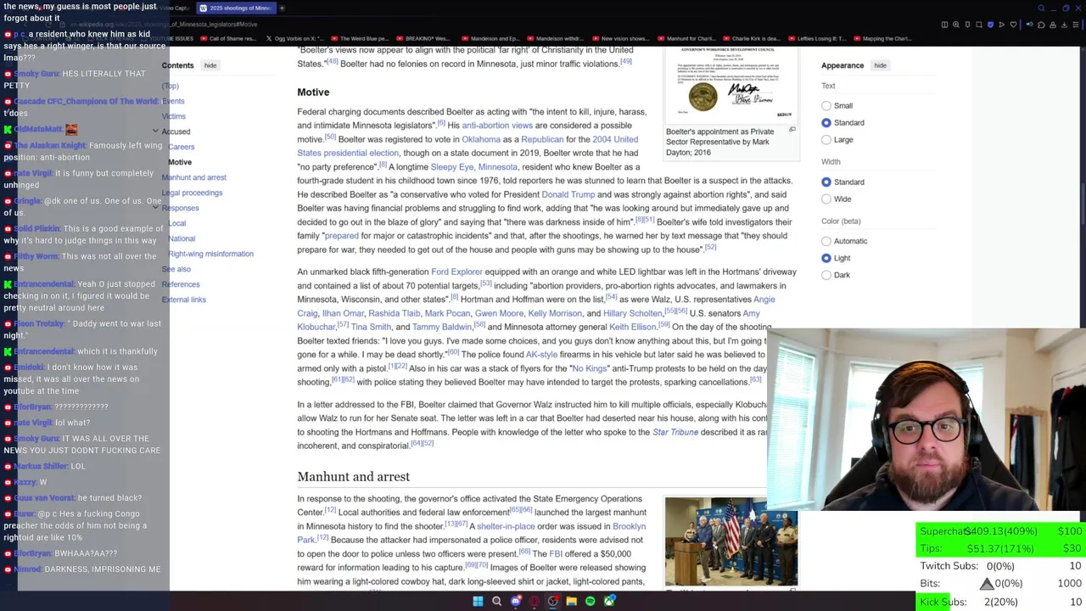1086x611 pixels.
Task: Click the send/flow arrow icon in toolbar
Action: pyautogui.click(x=1002, y=25)
